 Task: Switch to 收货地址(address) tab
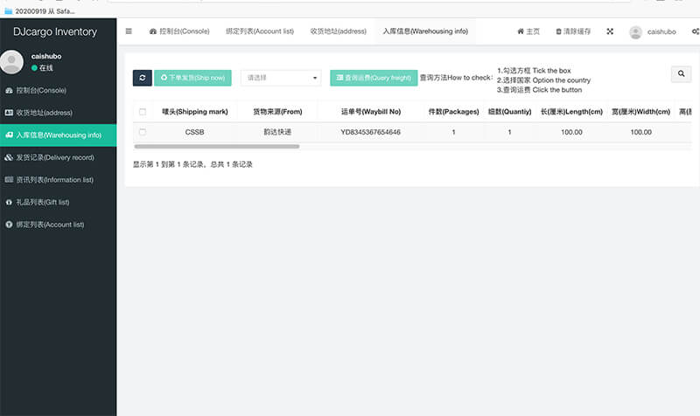(x=339, y=31)
